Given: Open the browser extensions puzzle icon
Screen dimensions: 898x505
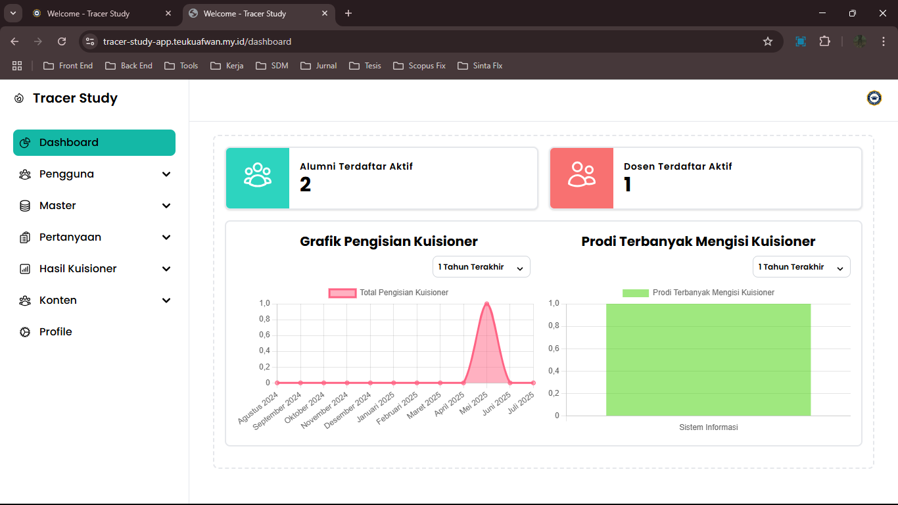Looking at the screenshot, I should click(x=824, y=41).
